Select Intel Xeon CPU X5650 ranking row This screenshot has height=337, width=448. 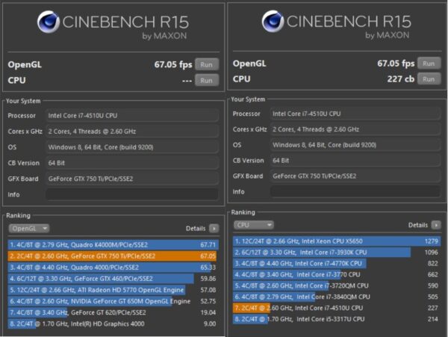(x=337, y=241)
